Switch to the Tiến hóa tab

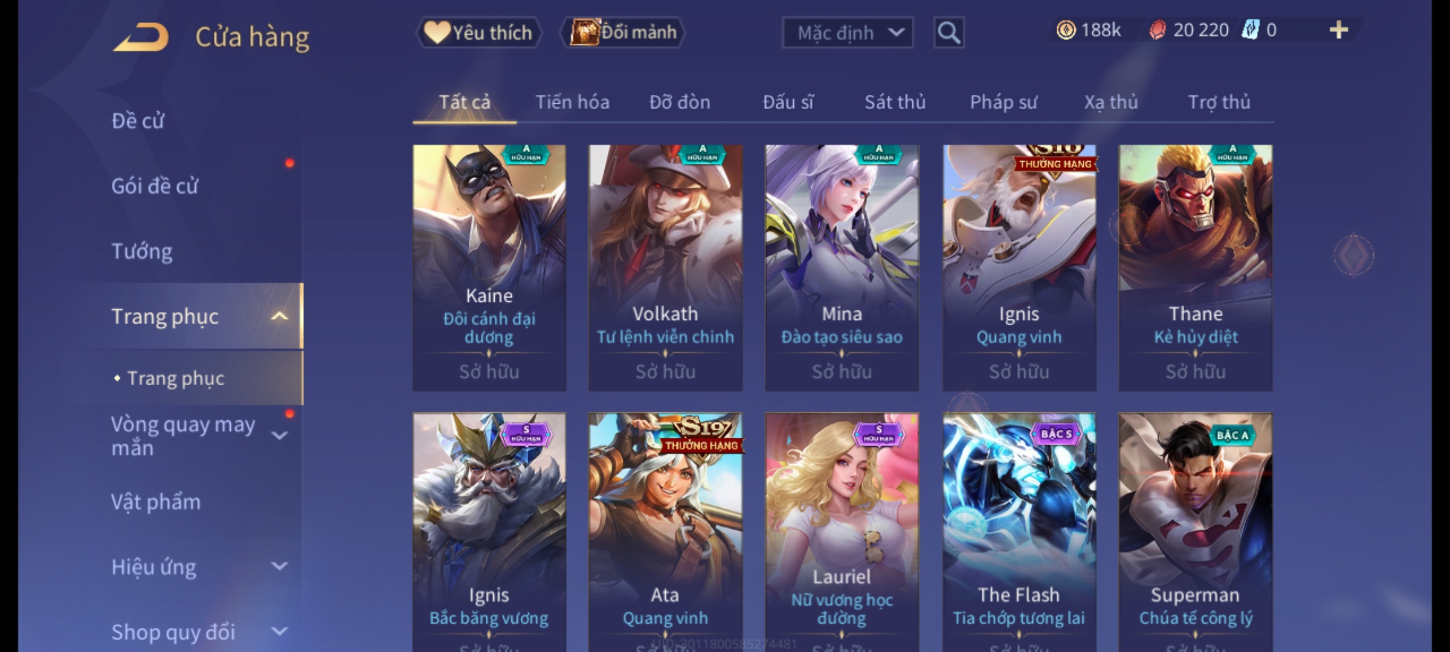click(x=572, y=103)
